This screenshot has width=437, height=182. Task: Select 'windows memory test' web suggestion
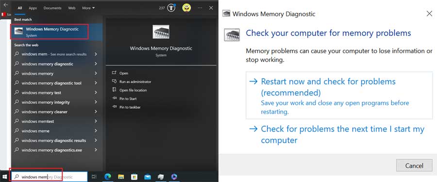tap(41, 93)
